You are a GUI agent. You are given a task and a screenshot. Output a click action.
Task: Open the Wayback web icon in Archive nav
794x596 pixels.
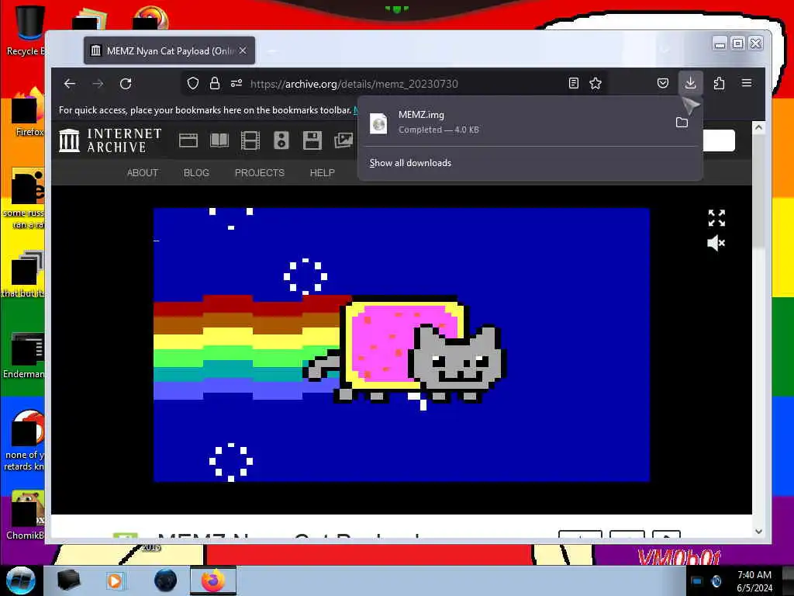click(188, 140)
